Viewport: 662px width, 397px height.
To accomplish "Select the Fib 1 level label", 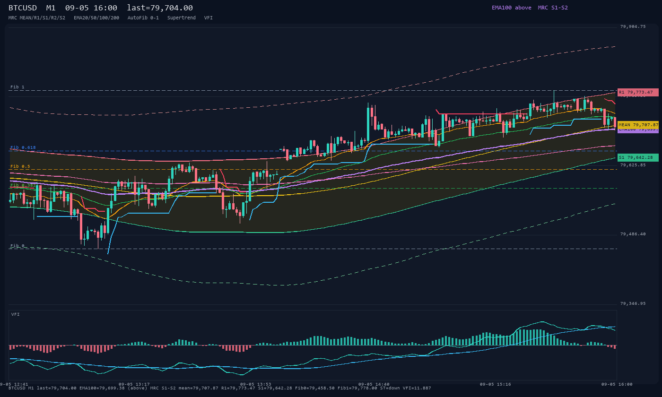I will click(17, 87).
